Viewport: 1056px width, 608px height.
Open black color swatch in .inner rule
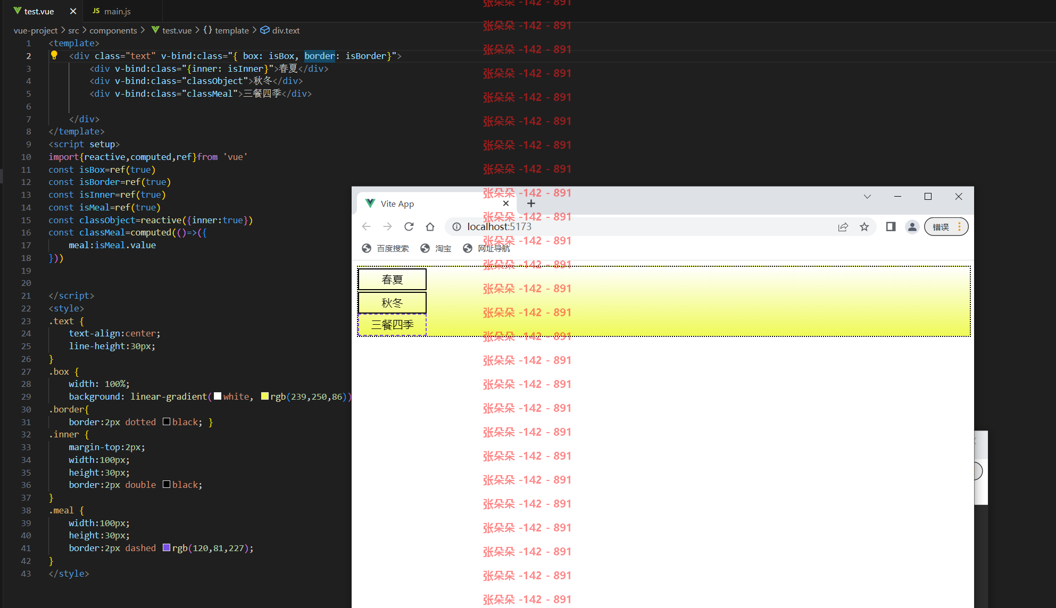pos(167,485)
